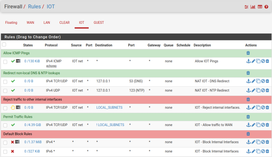
Task: Click anchor icon on Allow IOT Pings rule
Action: pos(249,61)
